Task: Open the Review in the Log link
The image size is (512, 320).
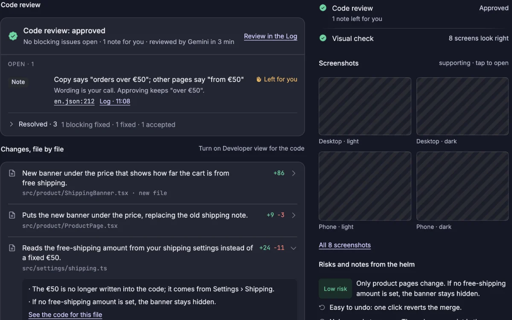Action: click(x=271, y=36)
